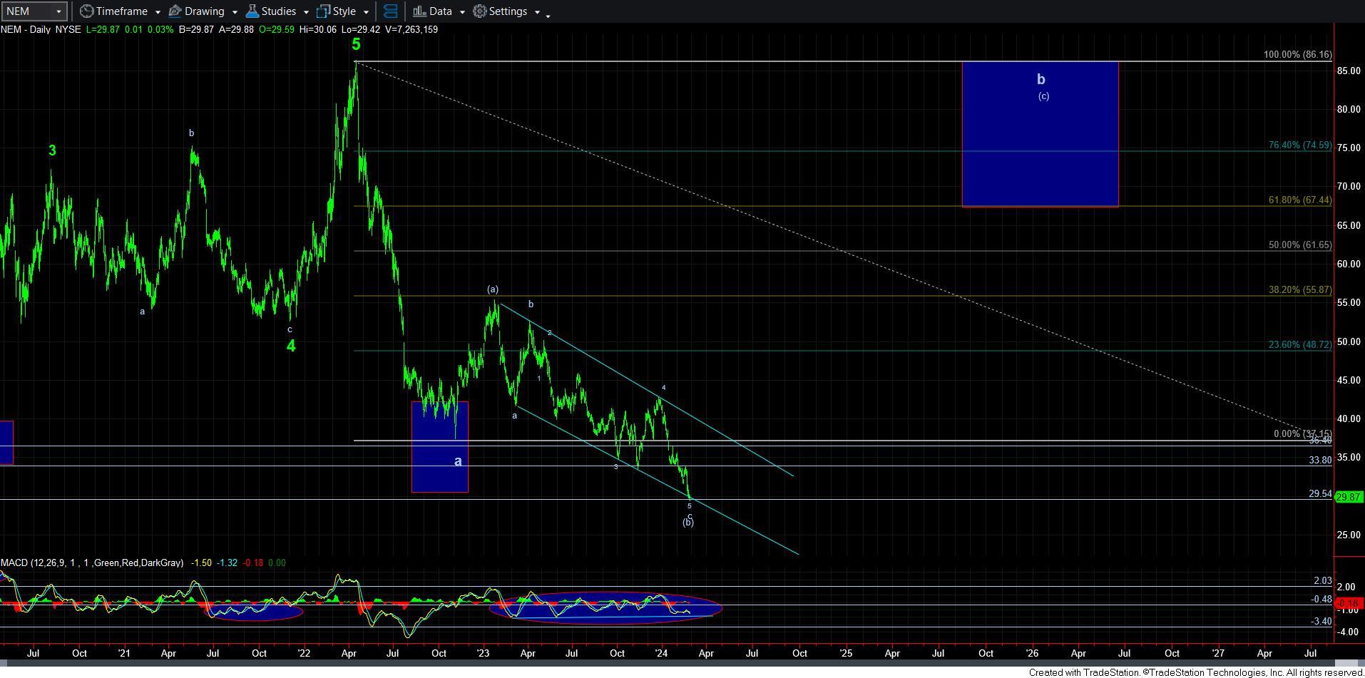
Task: Select the MACD (12,26,9) study label
Action: coord(92,563)
